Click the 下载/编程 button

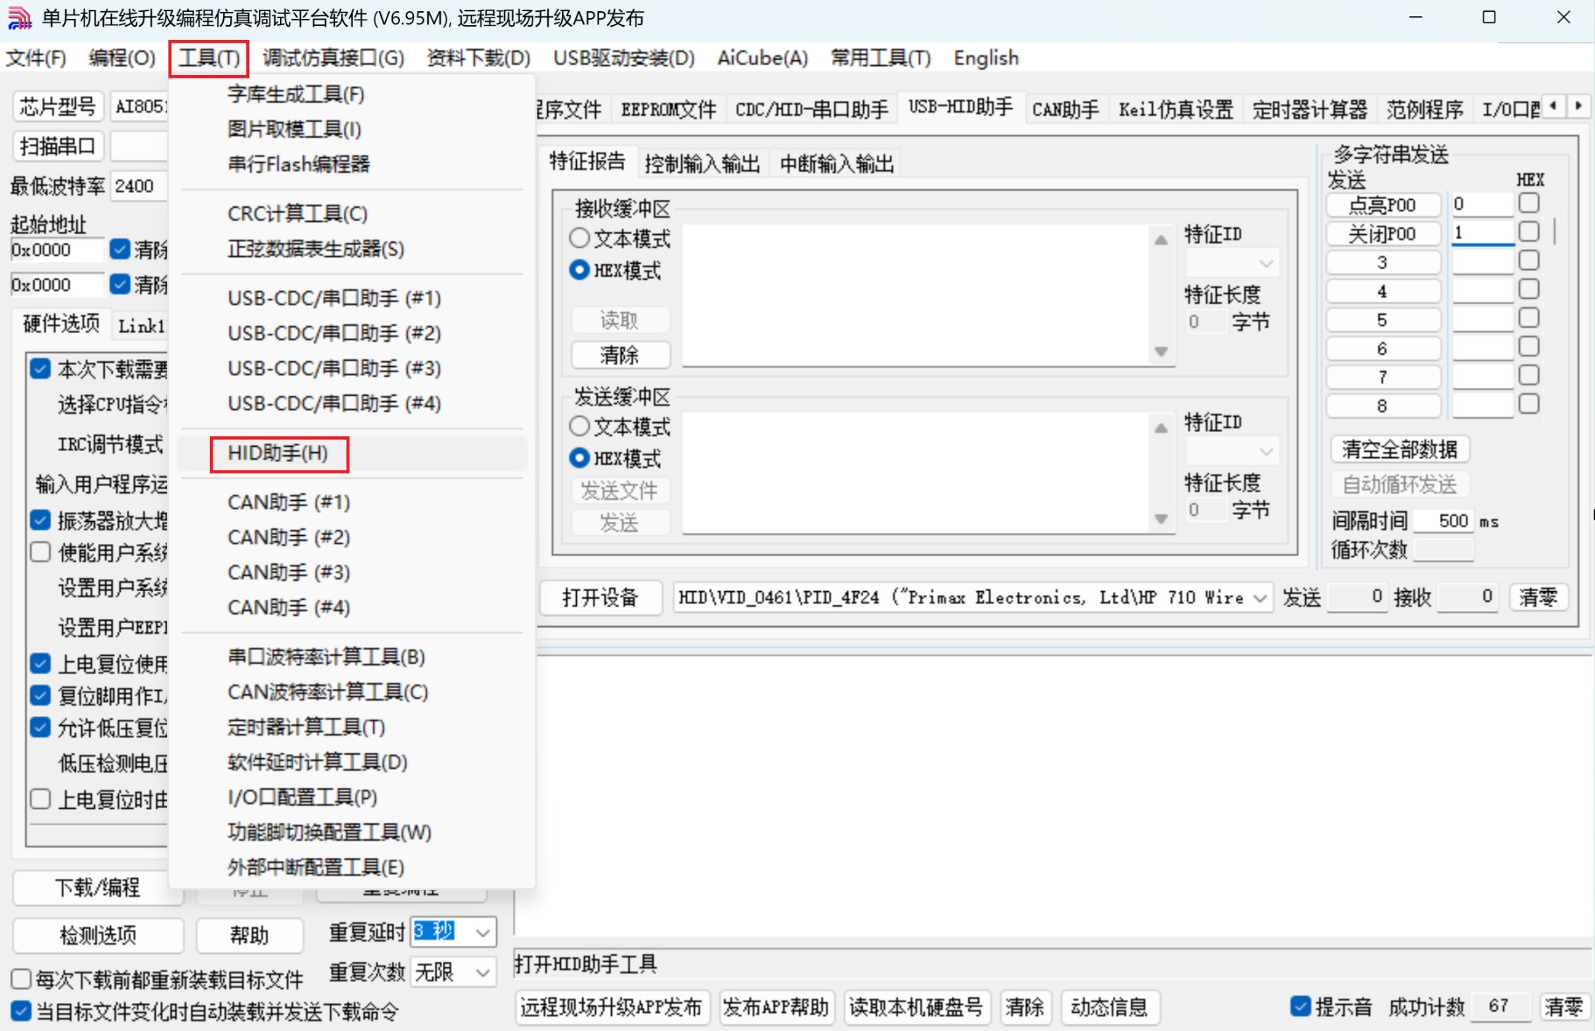pyautogui.click(x=98, y=887)
